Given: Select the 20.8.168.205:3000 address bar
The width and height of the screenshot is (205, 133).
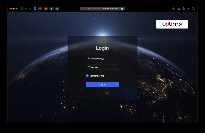Looking at the screenshot, I should (102, 9).
